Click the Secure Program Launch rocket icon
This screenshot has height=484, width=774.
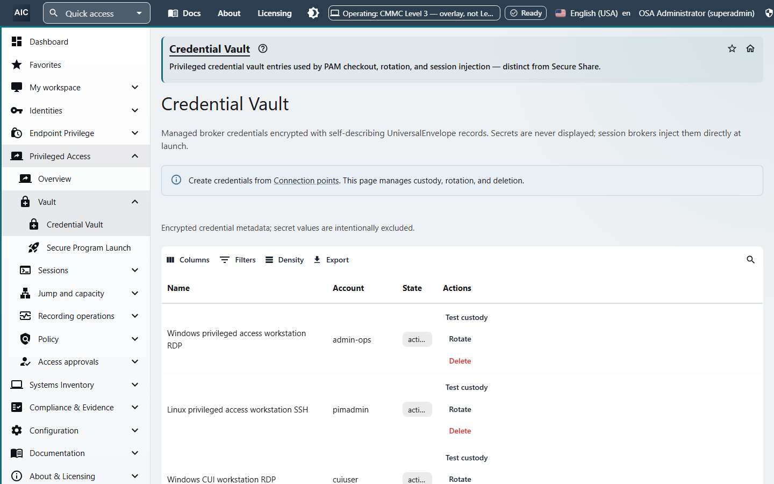coord(34,247)
